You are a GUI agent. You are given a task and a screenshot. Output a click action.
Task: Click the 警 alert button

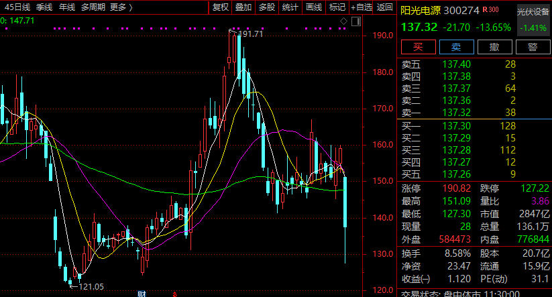pyautogui.click(x=533, y=47)
